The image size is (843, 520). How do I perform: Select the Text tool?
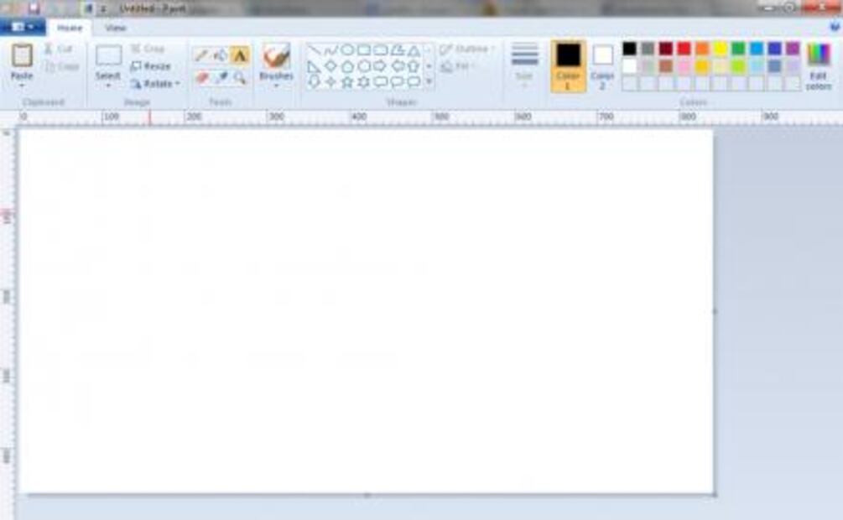(240, 56)
